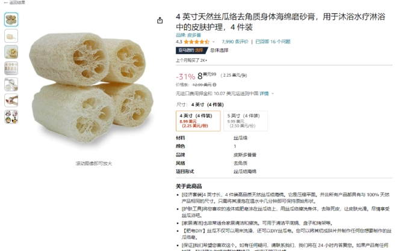The image size is (395, 251).
Task: Open the 7,990 条评价 reviews link
Action: click(x=235, y=41)
